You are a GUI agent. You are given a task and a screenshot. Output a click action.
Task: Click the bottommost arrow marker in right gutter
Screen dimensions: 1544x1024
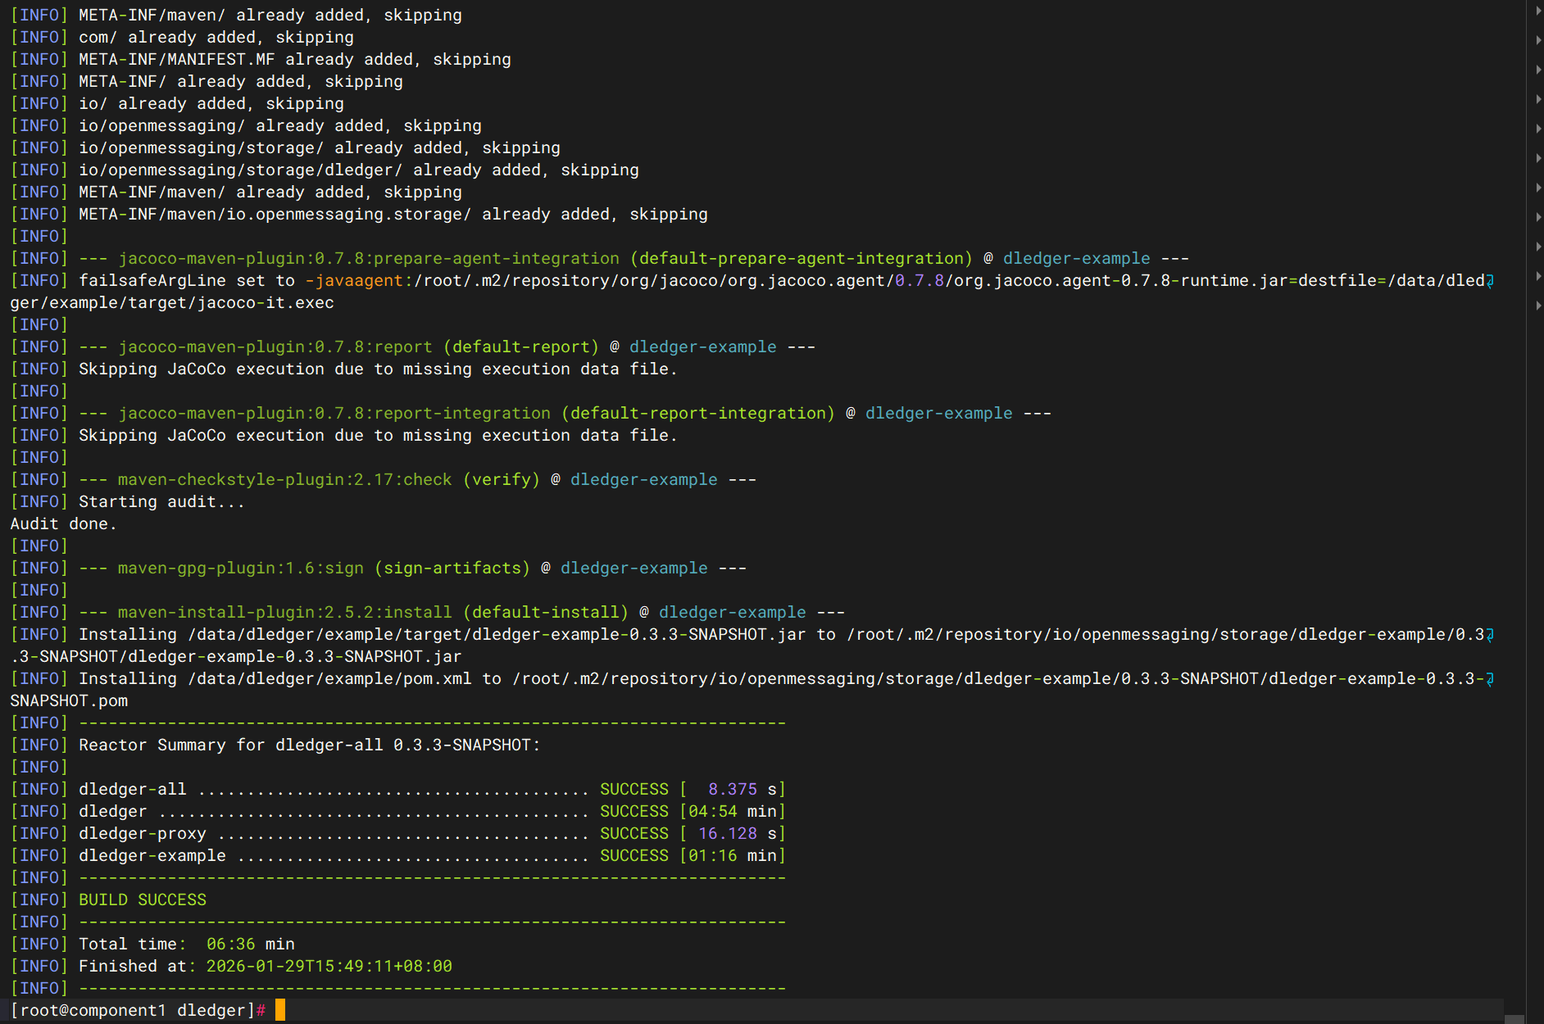pyautogui.click(x=1538, y=306)
